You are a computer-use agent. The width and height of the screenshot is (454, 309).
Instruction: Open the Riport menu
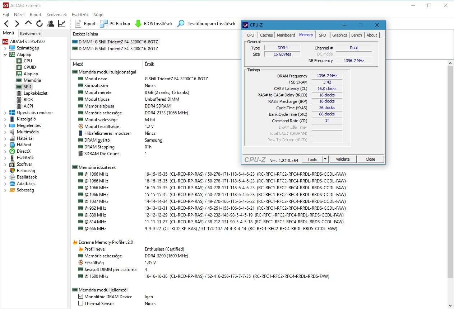click(x=36, y=15)
